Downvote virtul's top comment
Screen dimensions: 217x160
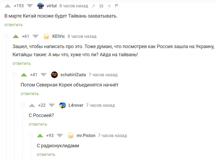coord(30,6)
